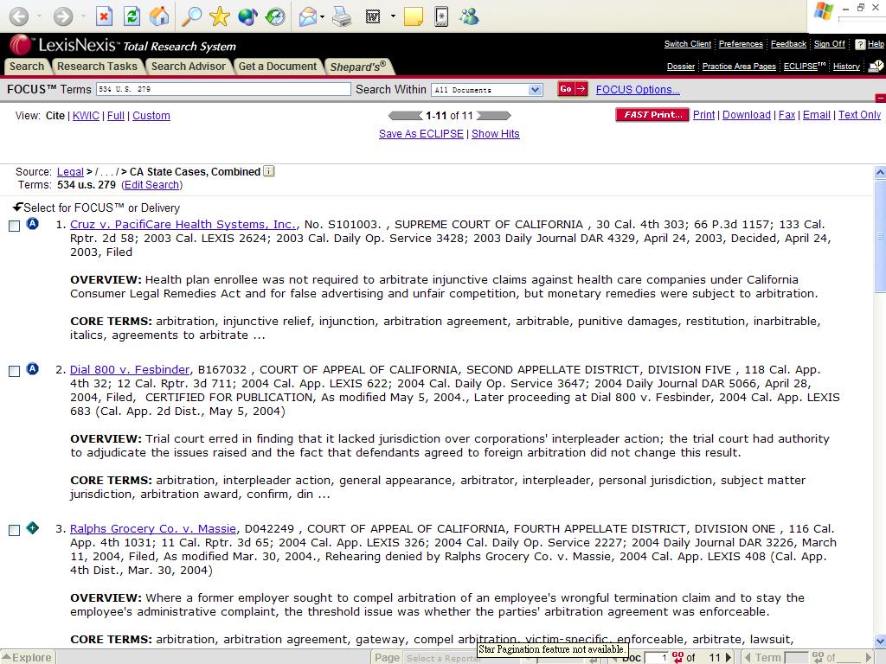The image size is (886, 664).
Task: Open the browser Search magnifier icon
Action: tap(191, 16)
